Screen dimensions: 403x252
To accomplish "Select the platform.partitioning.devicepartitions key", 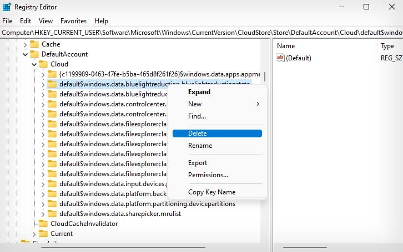I will (148, 204).
